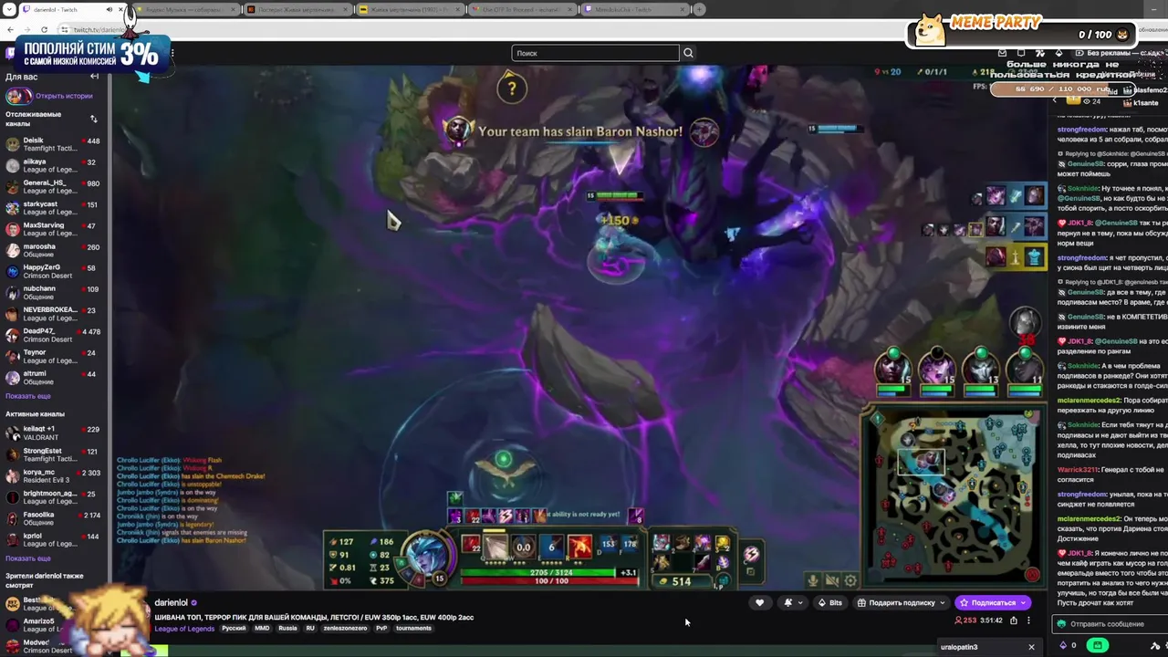The height and width of the screenshot is (657, 1168).
Task: Click the darienlol channel name
Action: tap(171, 602)
